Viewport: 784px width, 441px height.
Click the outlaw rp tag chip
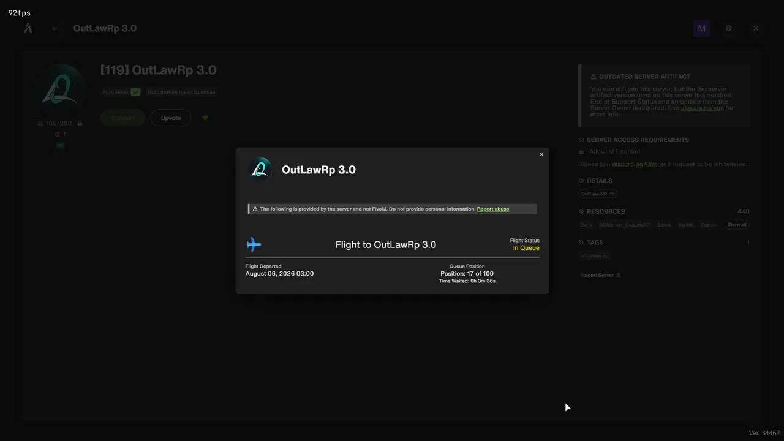click(x=594, y=256)
